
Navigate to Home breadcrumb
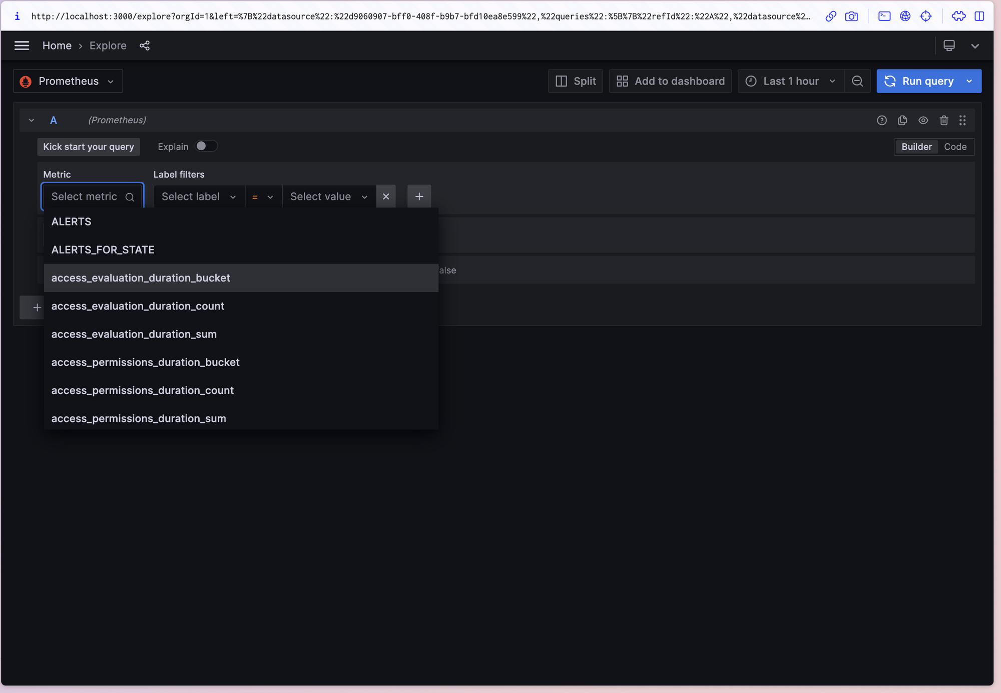[57, 46]
